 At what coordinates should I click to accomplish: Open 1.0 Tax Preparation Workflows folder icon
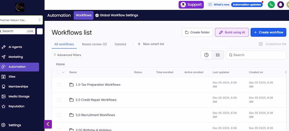coord(71,85)
